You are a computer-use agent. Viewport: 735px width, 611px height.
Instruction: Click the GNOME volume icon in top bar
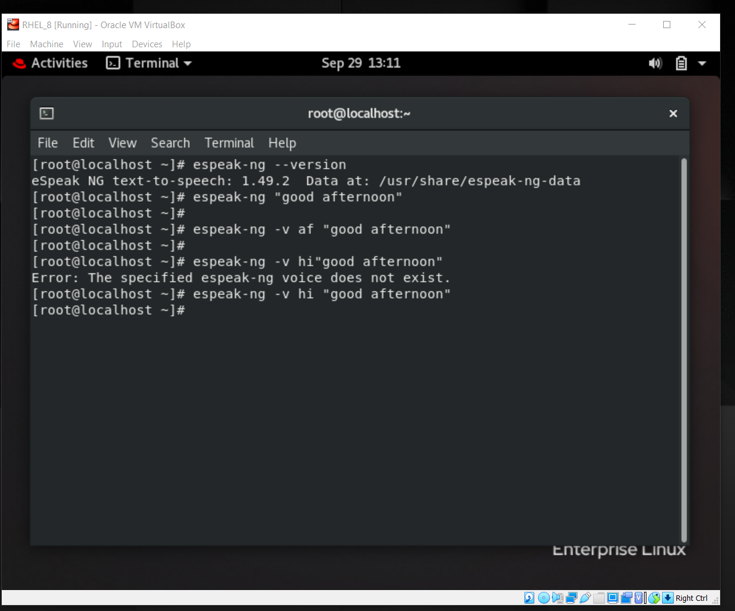[655, 63]
